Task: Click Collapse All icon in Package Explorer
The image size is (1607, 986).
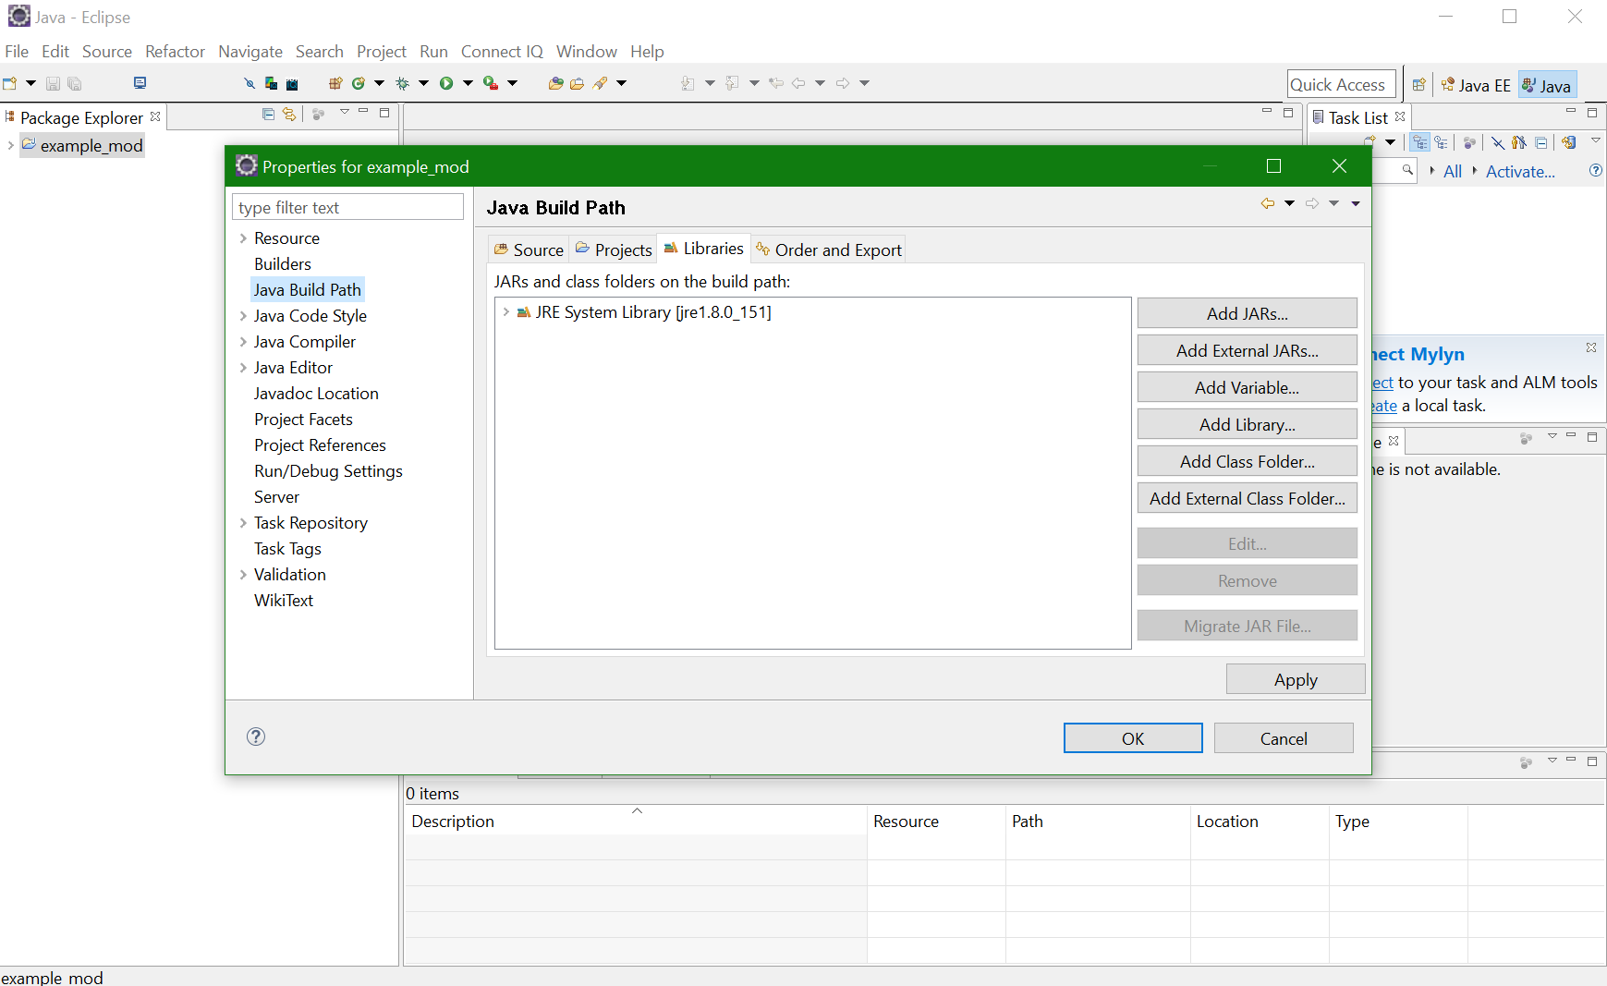Action: [x=268, y=114]
